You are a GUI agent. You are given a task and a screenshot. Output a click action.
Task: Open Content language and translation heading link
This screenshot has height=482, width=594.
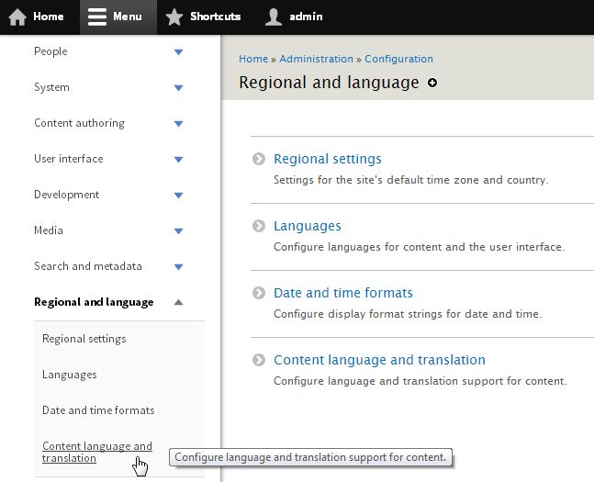point(379,360)
